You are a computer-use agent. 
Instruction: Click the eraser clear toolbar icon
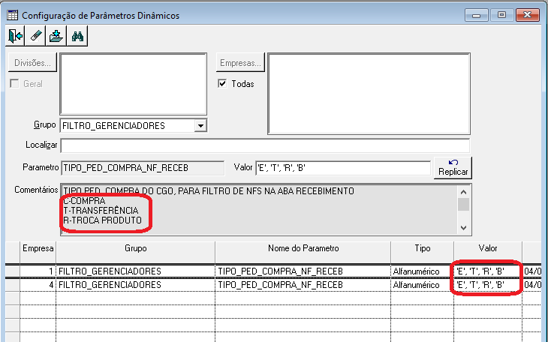36,36
